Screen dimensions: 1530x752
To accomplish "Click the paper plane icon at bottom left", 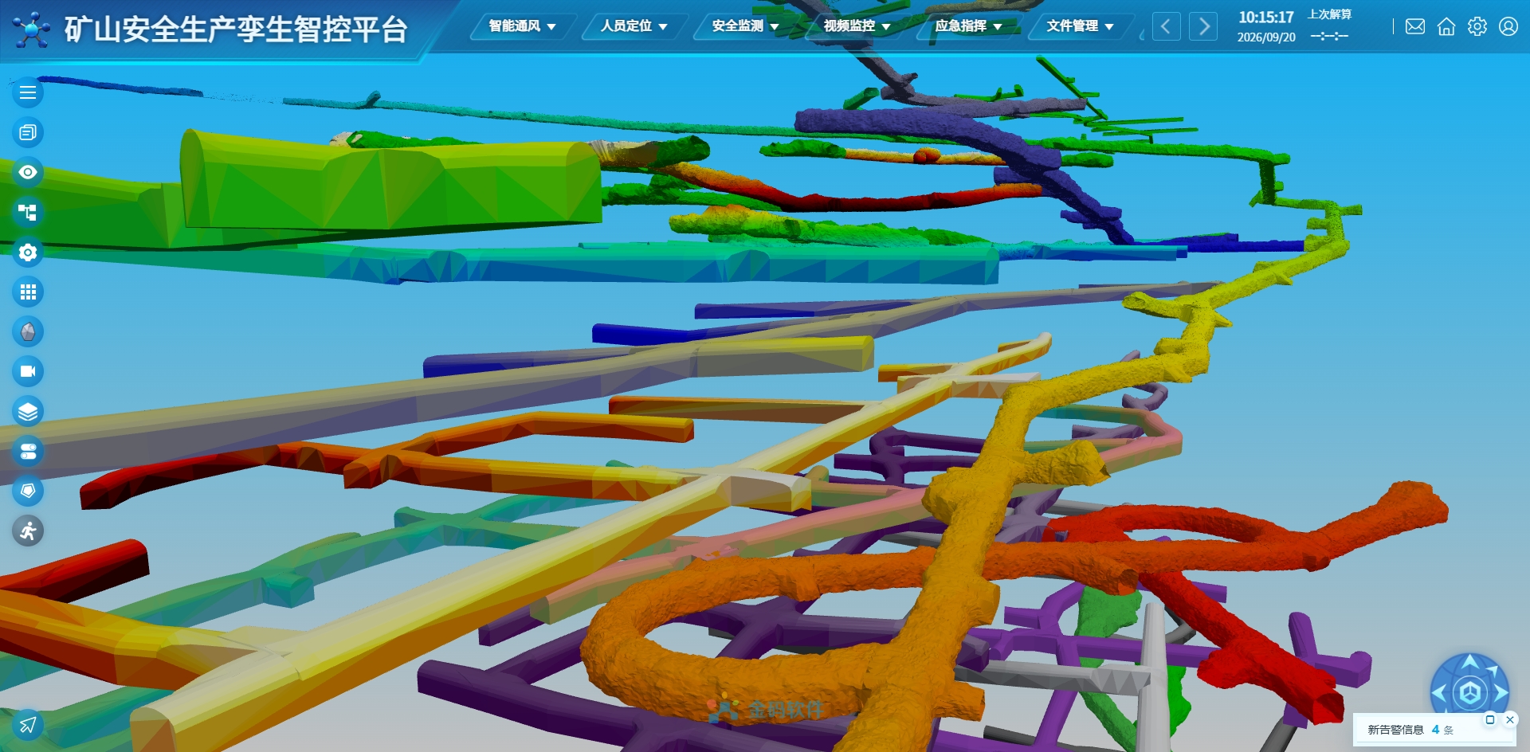I will tap(28, 725).
